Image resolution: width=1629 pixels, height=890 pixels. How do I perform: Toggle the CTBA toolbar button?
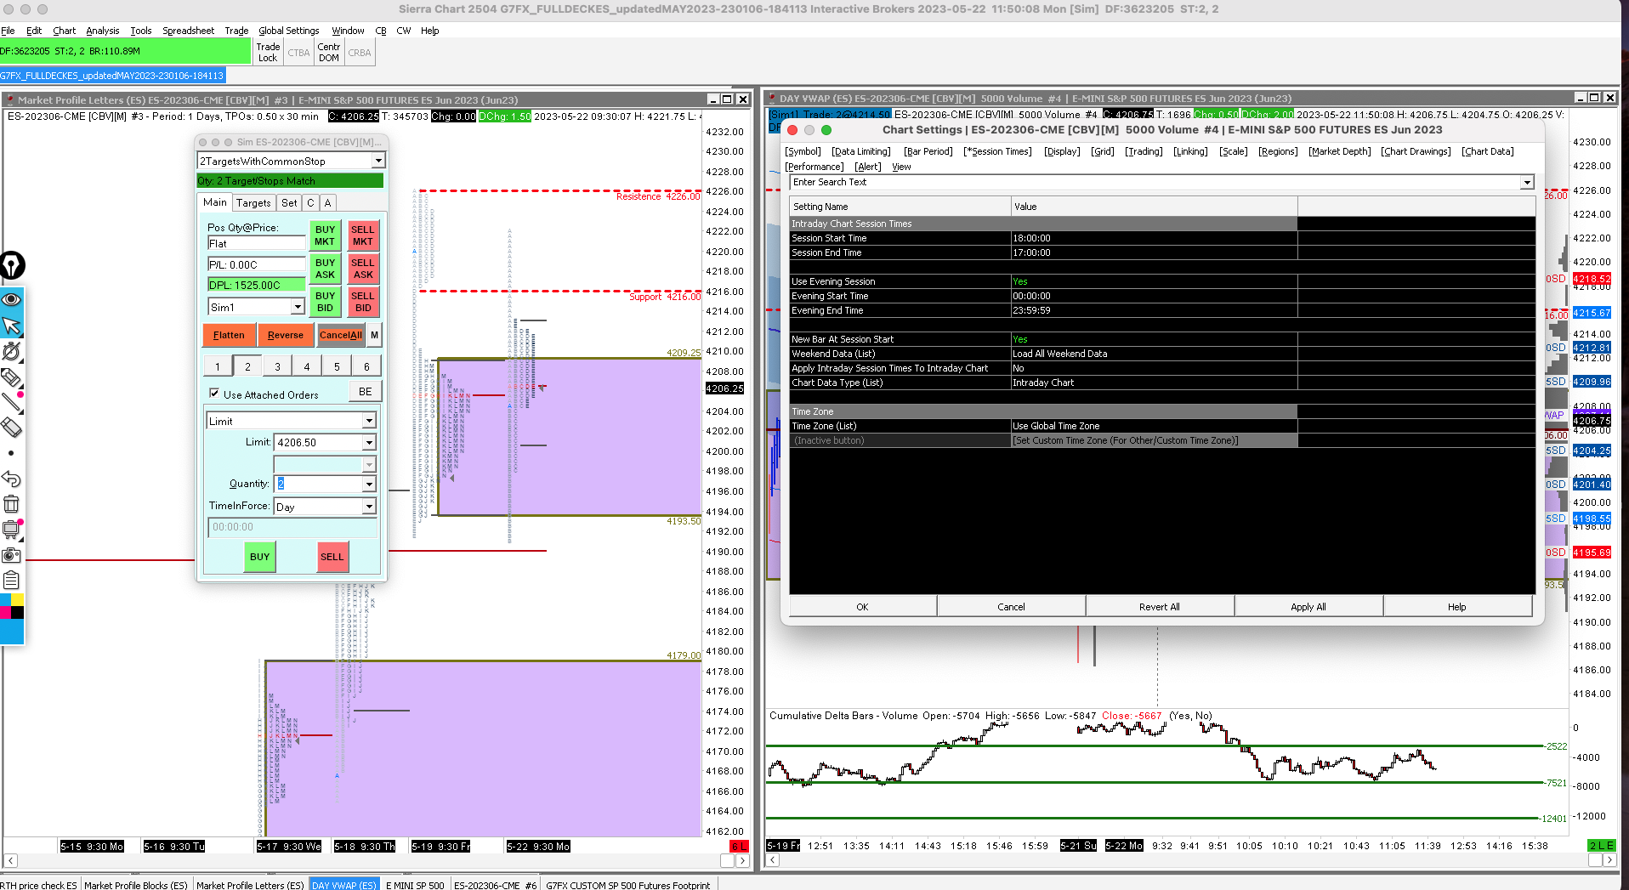[x=298, y=53]
